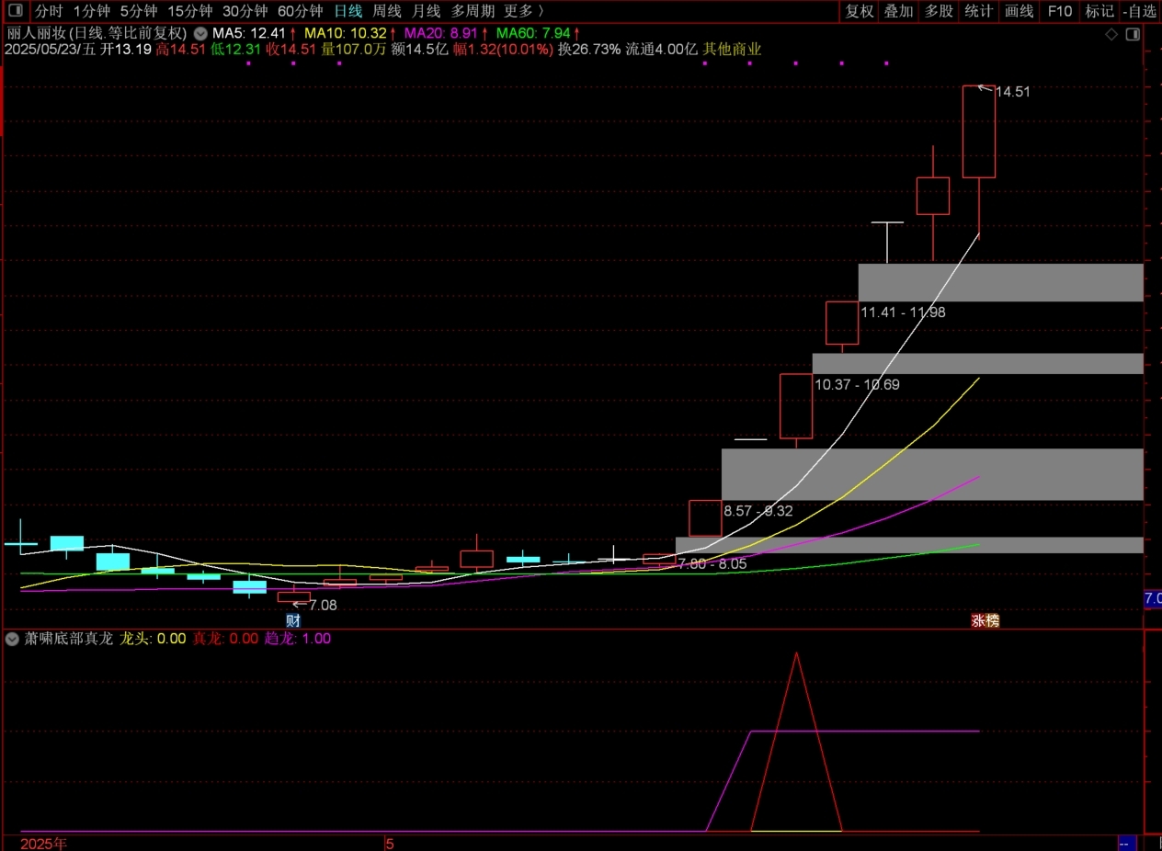Click the 幅1.32(10.01%) change value

click(x=503, y=50)
